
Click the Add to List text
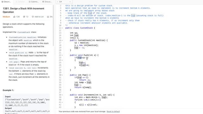(39, 17)
